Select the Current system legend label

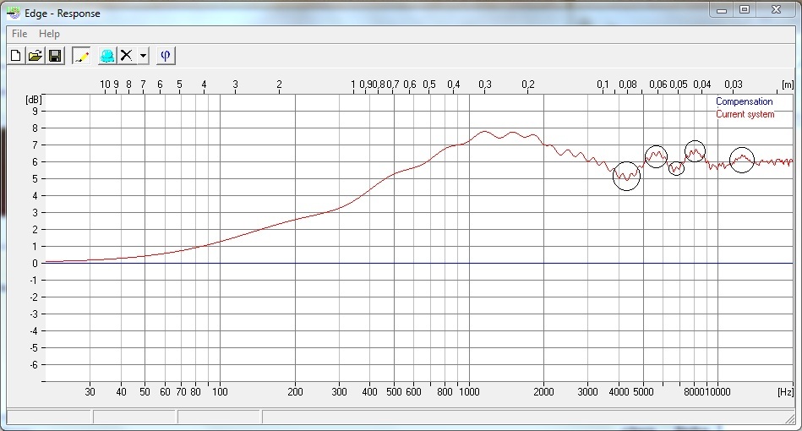click(745, 114)
